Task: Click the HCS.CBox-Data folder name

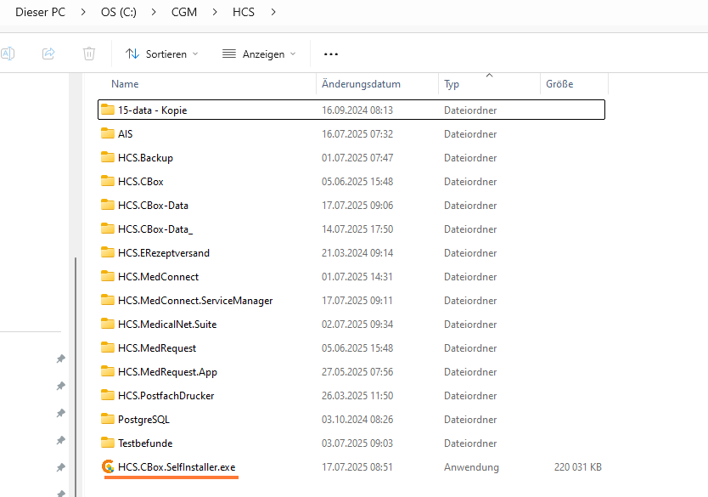Action: pos(153,206)
